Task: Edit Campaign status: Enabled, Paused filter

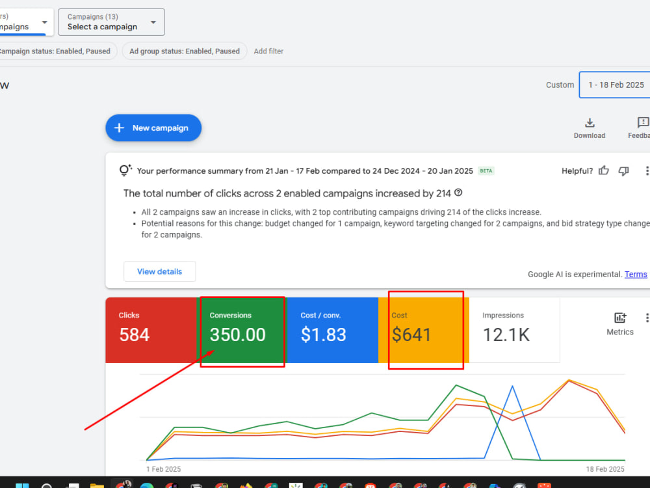Action: [x=57, y=51]
